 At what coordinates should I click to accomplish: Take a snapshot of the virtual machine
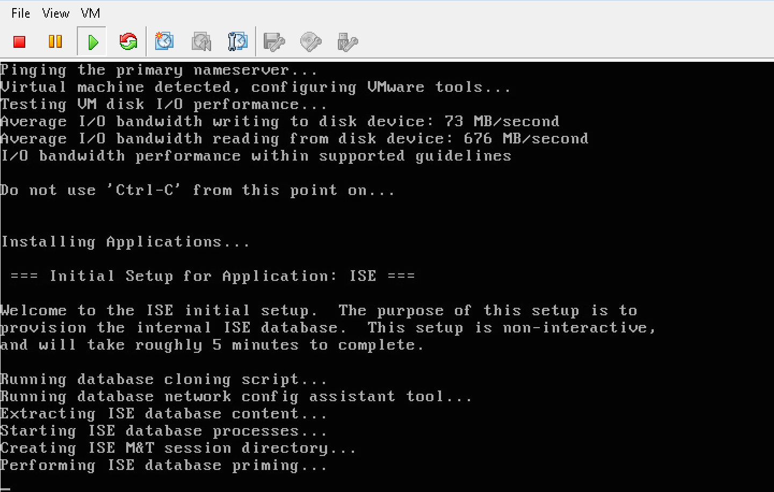pos(164,42)
